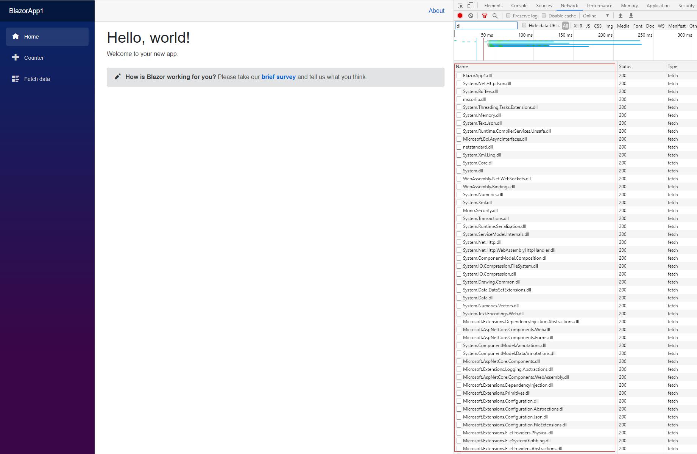
Task: Click file icon of mscorlib.dll row
Action: [459, 99]
